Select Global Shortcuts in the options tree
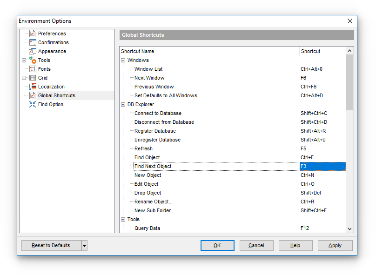Screen dimensions: 376x276 56,95
